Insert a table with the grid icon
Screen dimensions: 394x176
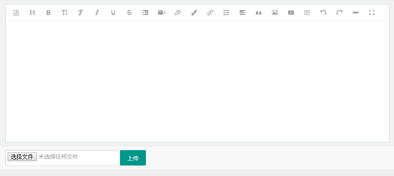click(307, 13)
